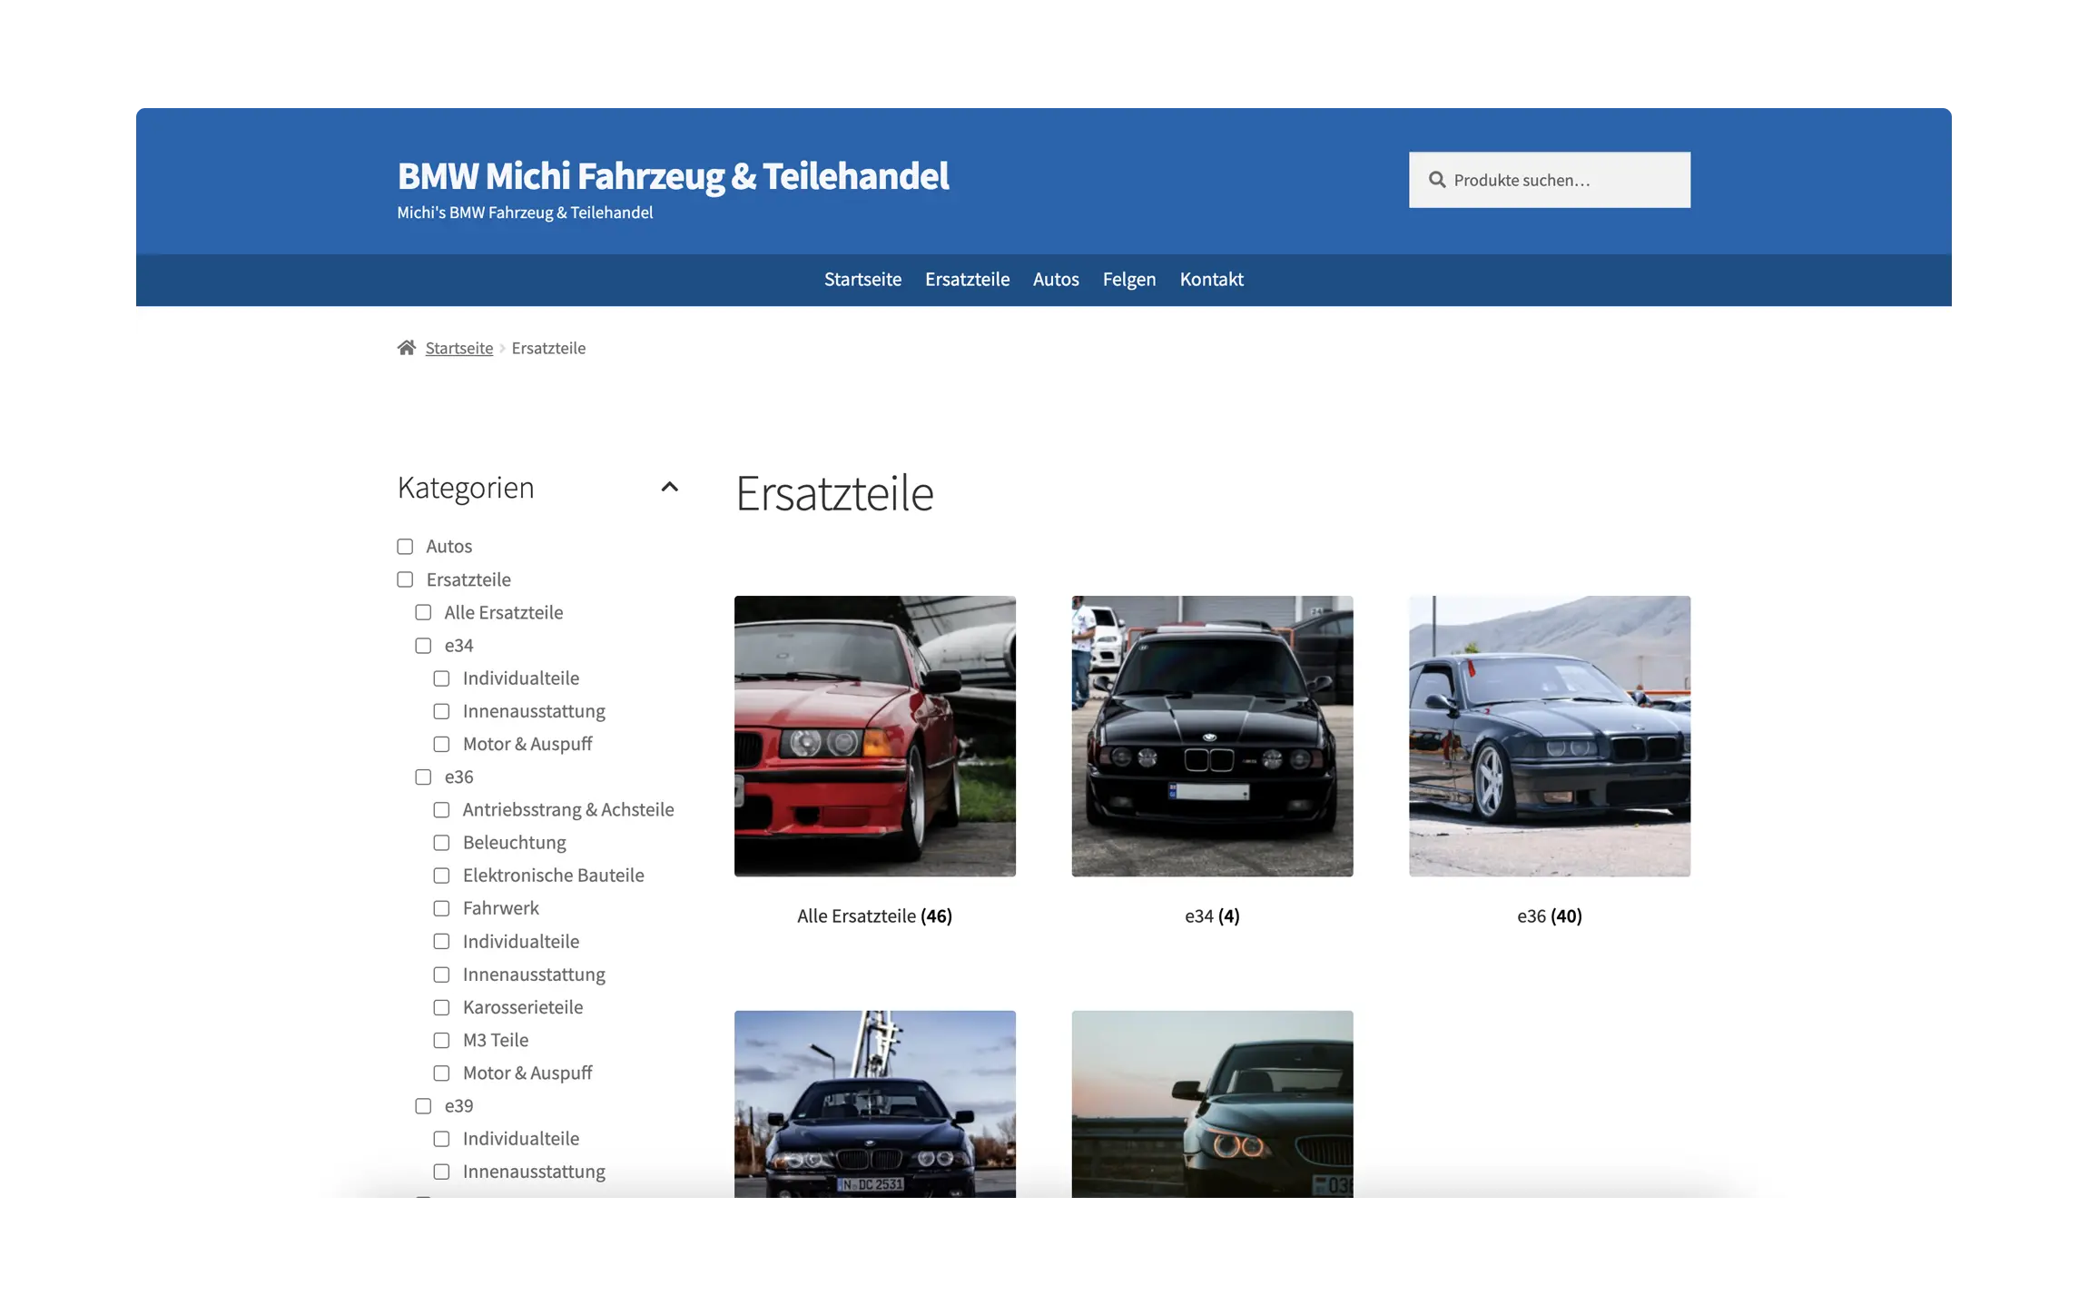Tick the Alle Ersatzteile checkbox
Image resolution: width=2088 pixels, height=1306 pixels.
pyautogui.click(x=423, y=612)
